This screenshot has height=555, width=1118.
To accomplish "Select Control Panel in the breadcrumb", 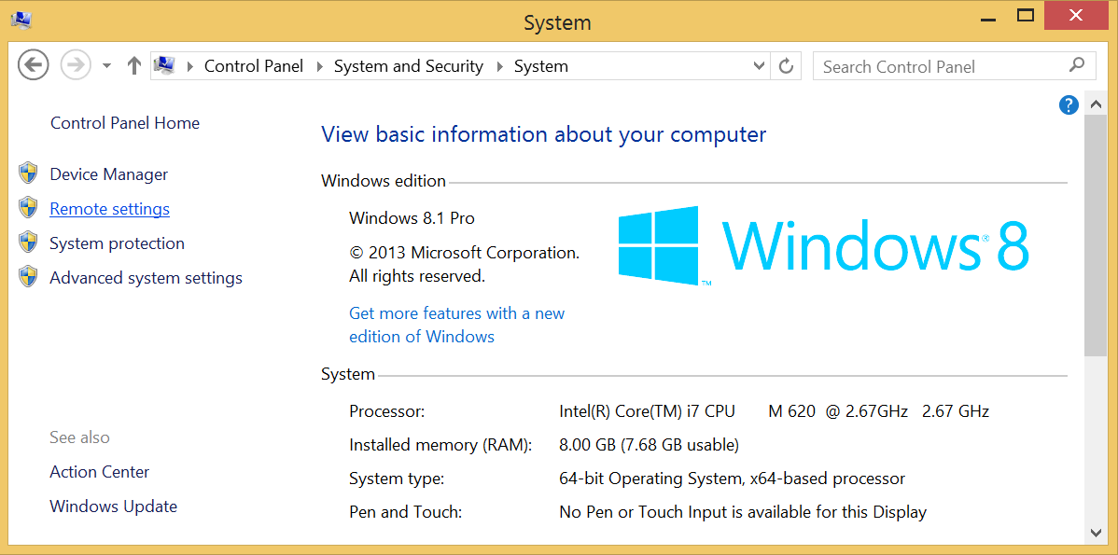I will pyautogui.click(x=254, y=66).
